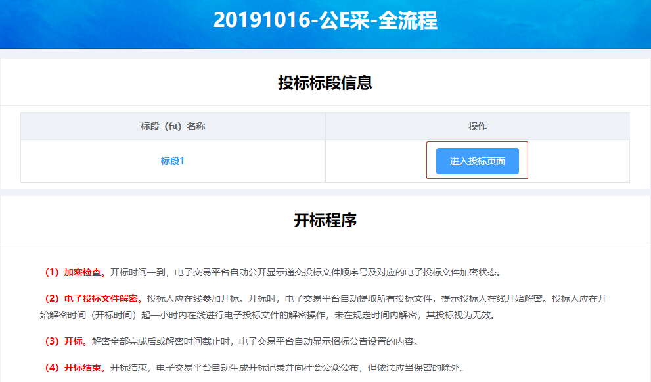Viewport: 651px width, 382px height.
Task: Click the step 4 text about 生成开标记录
Action: [288, 368]
